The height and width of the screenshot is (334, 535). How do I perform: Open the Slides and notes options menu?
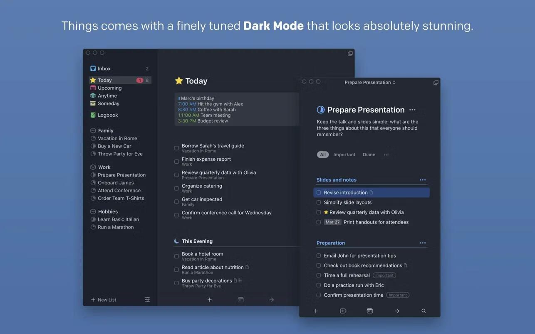[423, 180]
